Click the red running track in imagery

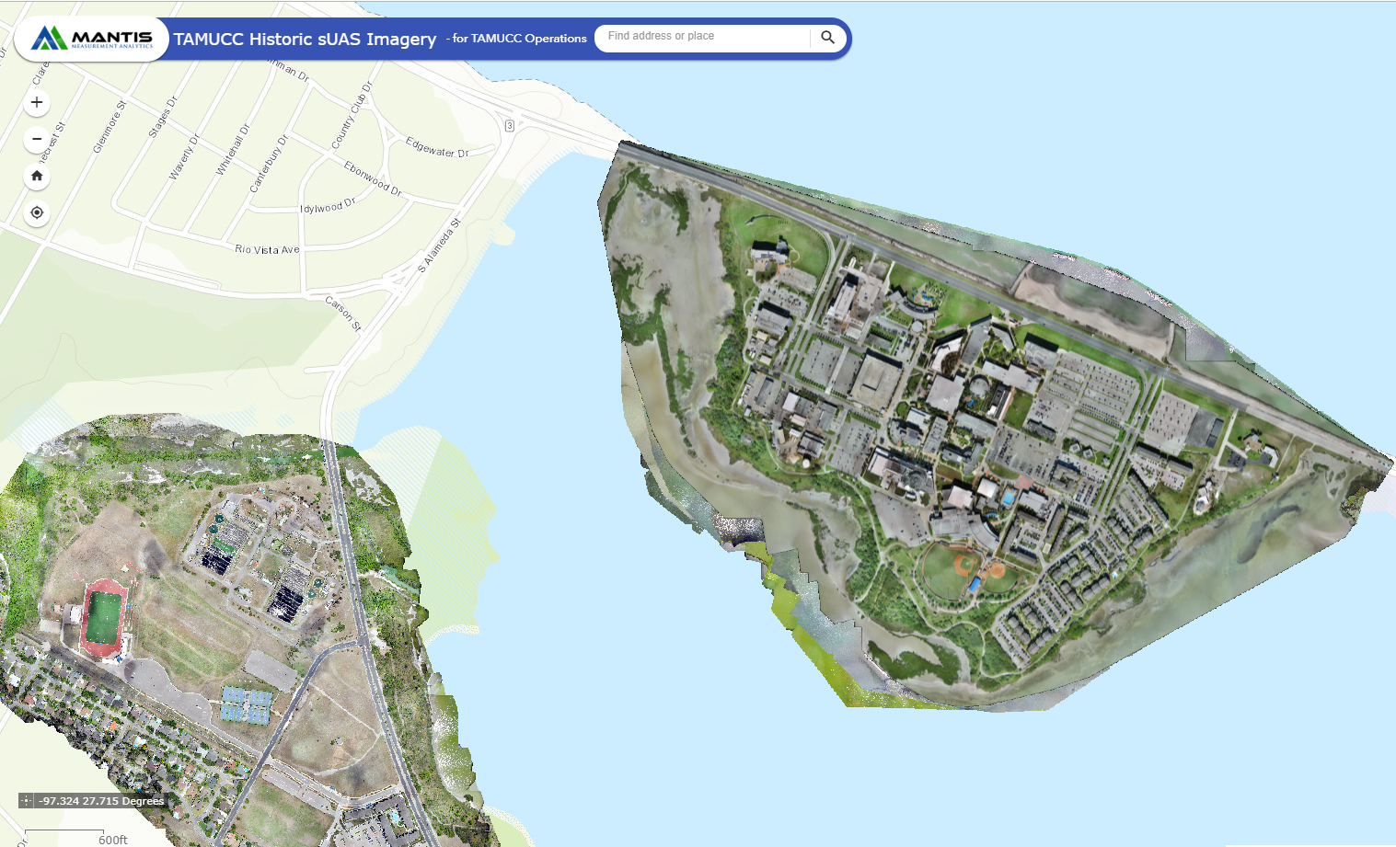[x=105, y=619]
